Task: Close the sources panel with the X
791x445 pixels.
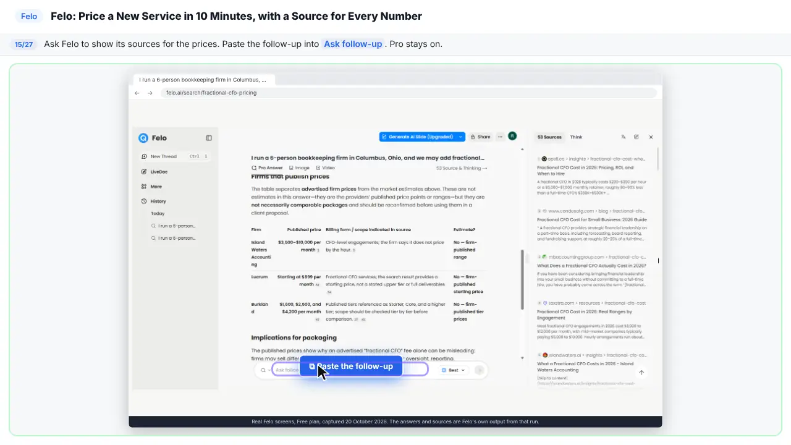Action: tap(651, 137)
